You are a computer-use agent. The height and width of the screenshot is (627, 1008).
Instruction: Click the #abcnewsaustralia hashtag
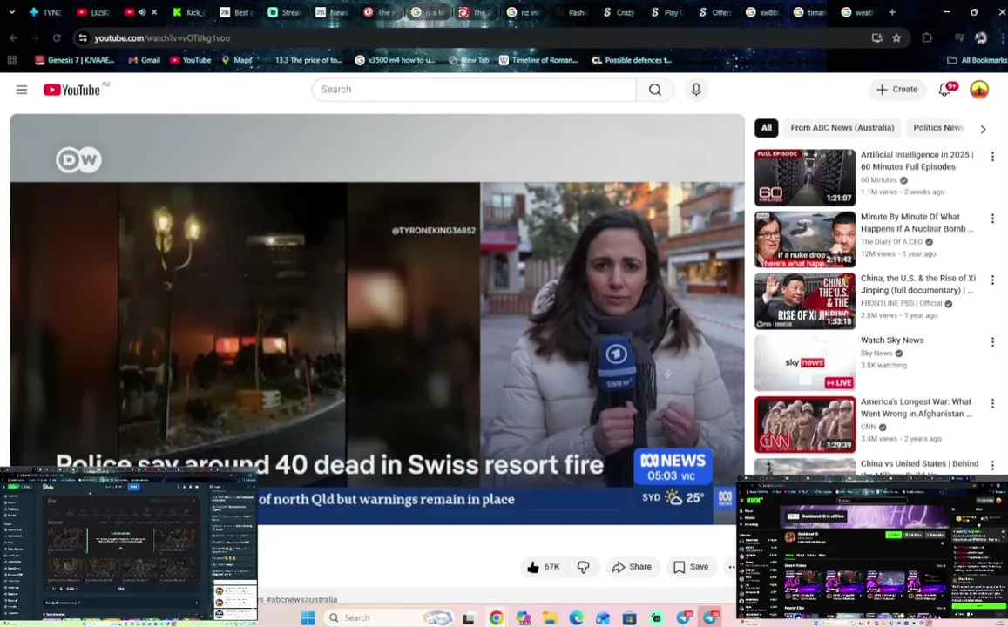click(x=301, y=599)
